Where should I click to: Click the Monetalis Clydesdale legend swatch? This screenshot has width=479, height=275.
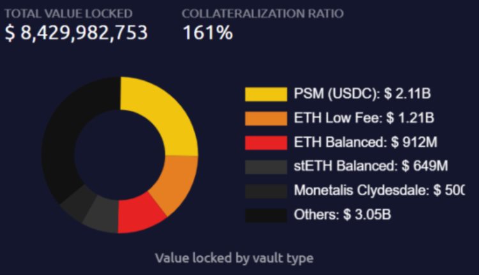point(266,191)
